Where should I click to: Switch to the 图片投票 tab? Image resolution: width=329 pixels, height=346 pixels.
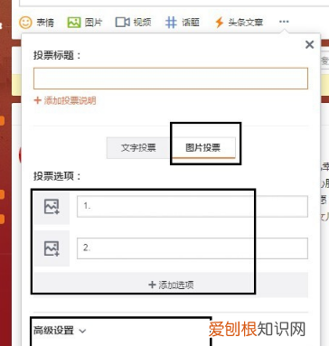pyautogui.click(x=202, y=147)
